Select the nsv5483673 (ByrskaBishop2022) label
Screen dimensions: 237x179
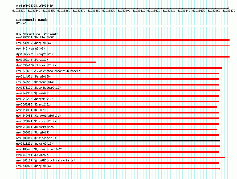click(x=39, y=149)
